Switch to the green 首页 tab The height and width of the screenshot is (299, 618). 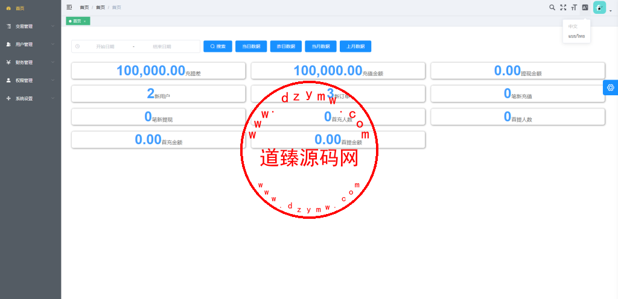[x=78, y=21]
